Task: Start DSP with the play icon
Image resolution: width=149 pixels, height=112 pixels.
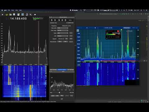Action: pyautogui.click(x=2, y=15)
